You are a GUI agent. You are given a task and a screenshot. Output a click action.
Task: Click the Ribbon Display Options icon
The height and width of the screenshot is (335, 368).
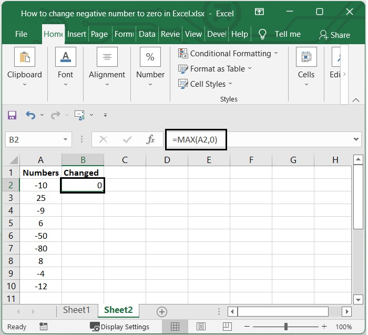coord(259,12)
